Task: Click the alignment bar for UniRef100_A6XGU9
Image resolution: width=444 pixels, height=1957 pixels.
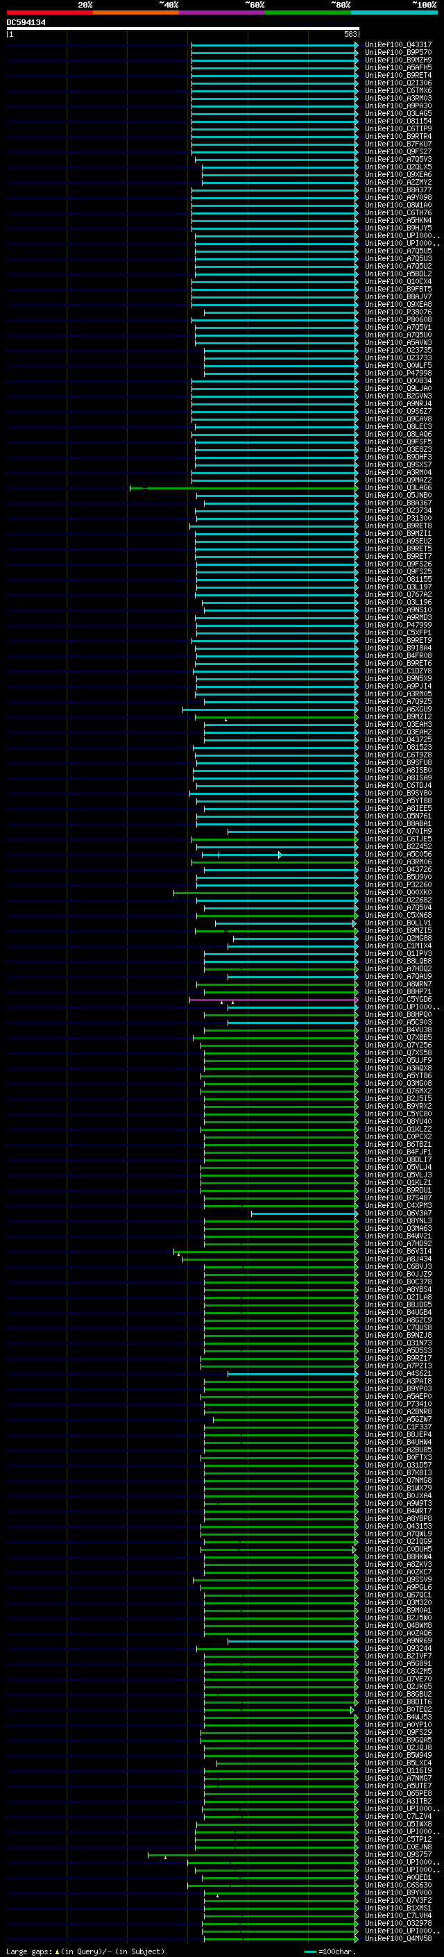Action: tap(270, 709)
